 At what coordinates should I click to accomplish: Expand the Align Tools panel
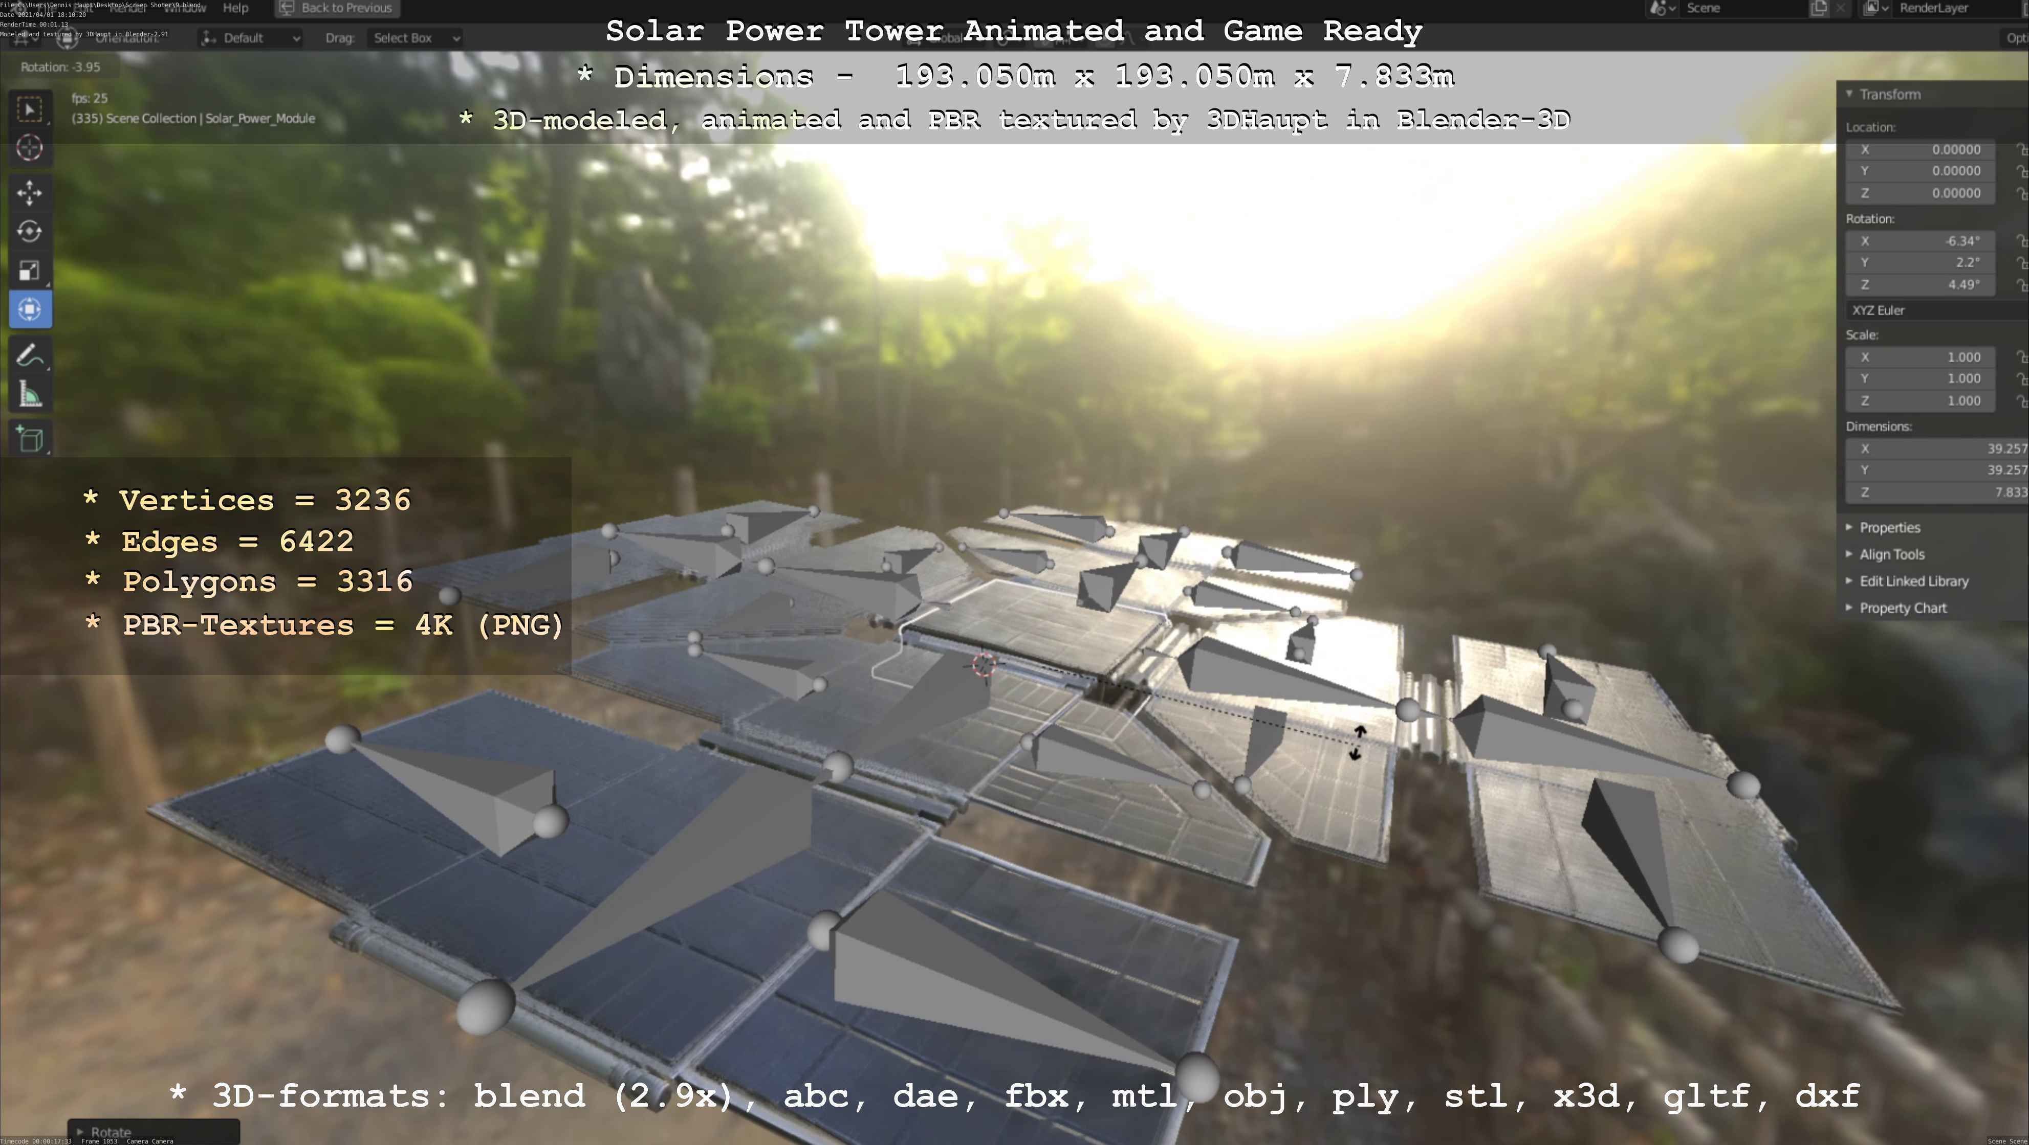click(x=1891, y=555)
